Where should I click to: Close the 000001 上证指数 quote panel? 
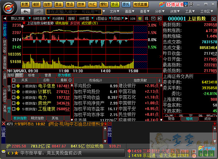pos(214,19)
